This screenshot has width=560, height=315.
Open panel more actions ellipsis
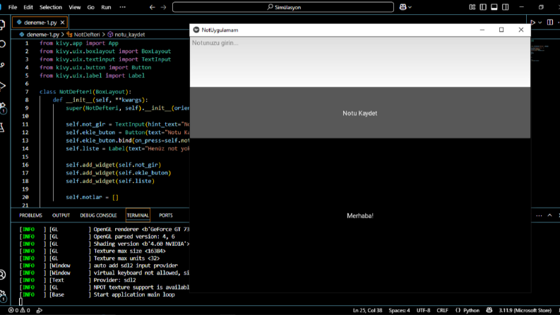539,215
